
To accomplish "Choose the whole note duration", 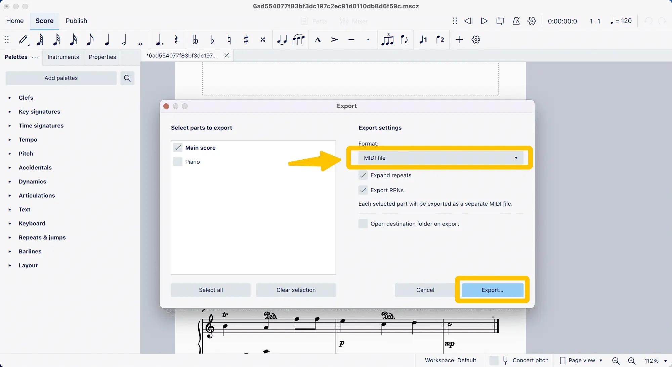I will point(140,43).
